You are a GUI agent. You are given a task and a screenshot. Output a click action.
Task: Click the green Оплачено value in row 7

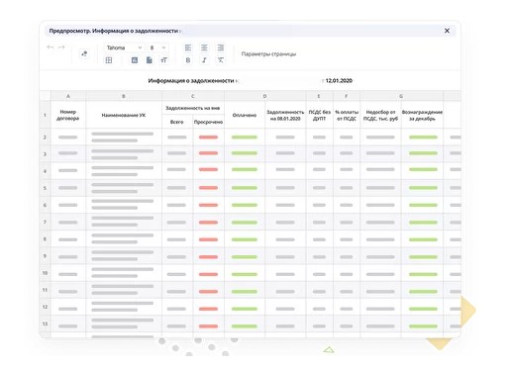[x=245, y=223]
